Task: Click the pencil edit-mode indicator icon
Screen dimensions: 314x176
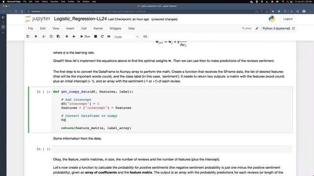Action: click(x=257, y=28)
